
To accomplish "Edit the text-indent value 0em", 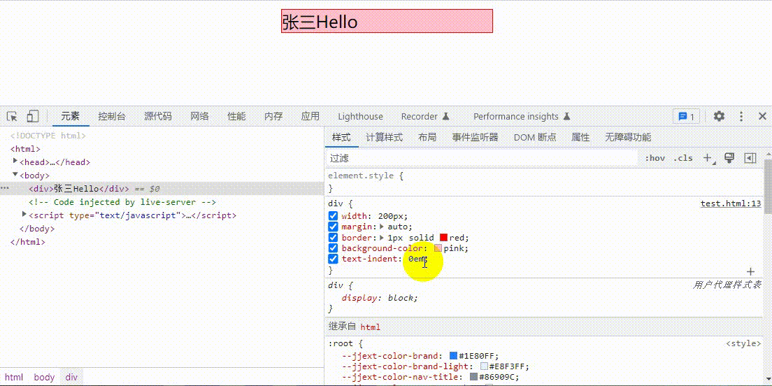I will pyautogui.click(x=417, y=259).
